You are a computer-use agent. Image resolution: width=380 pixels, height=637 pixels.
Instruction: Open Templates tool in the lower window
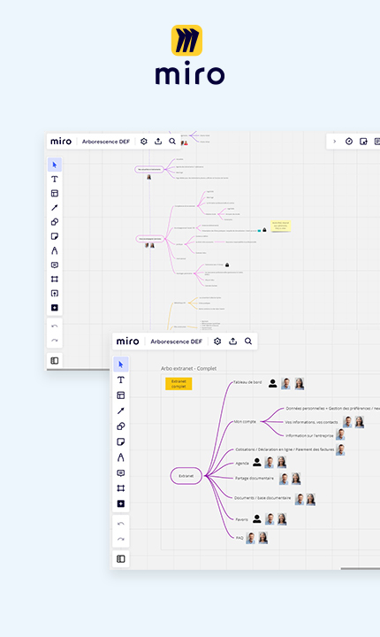120,395
